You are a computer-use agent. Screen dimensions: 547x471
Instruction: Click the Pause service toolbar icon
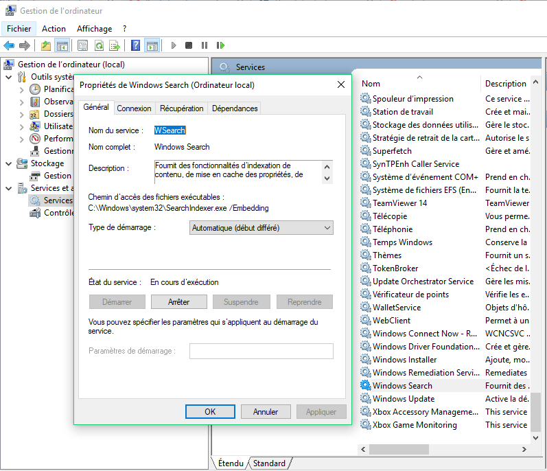[x=205, y=45]
